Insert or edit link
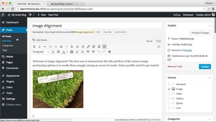The width and height of the screenshot is (216, 122). pyautogui.click(x=88, y=47)
